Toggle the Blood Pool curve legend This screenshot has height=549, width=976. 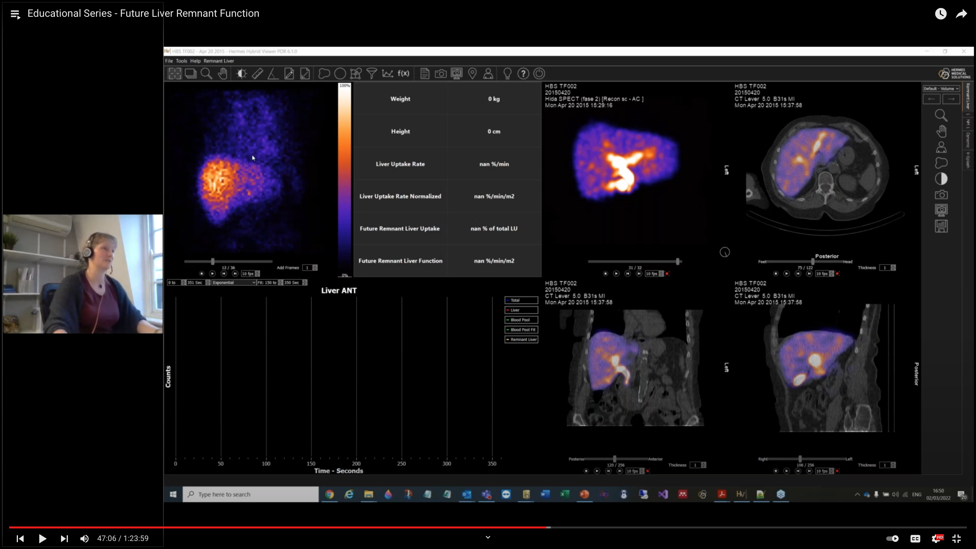pos(521,320)
